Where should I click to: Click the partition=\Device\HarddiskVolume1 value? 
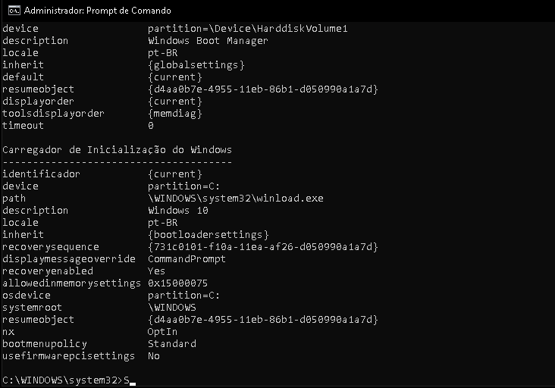pos(248,28)
